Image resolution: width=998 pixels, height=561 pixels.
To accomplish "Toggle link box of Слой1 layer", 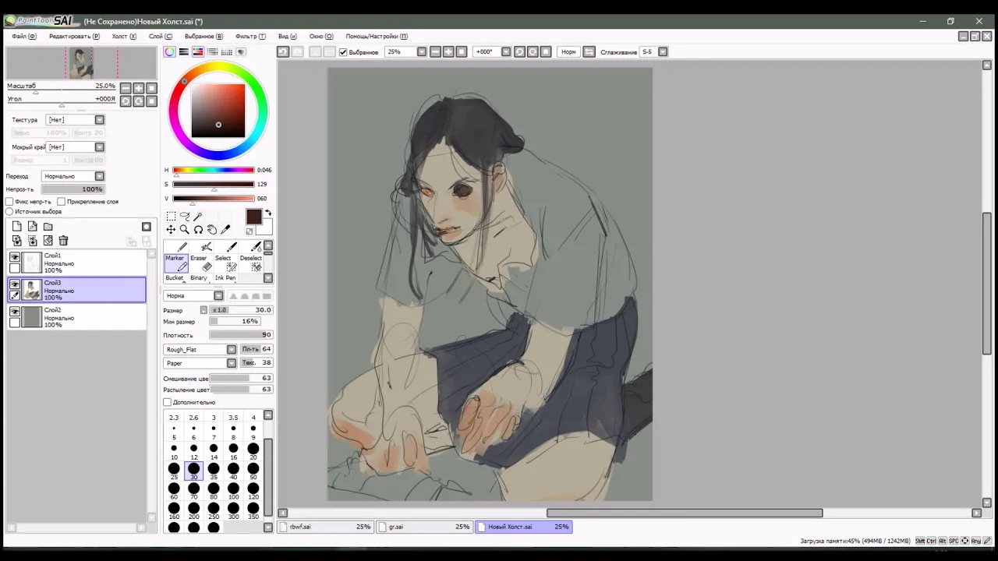I will click(15, 268).
